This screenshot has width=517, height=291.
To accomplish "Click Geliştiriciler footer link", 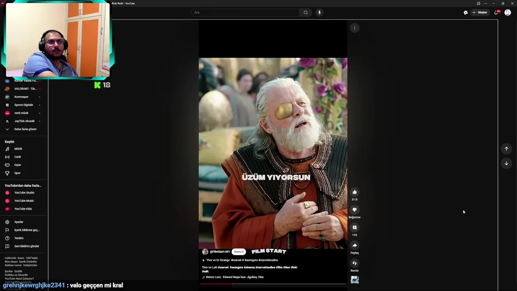I will point(30,265).
